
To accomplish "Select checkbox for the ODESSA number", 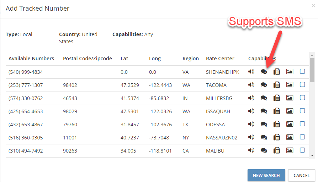I will (x=302, y=124).
